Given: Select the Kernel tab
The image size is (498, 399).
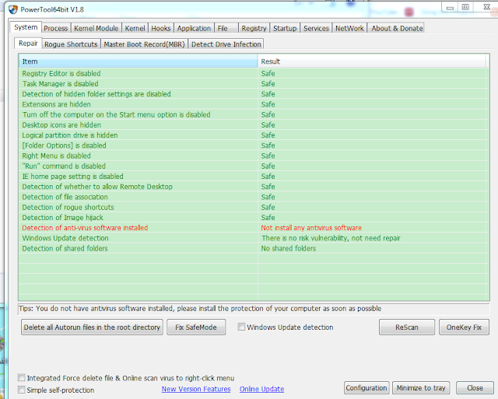Looking at the screenshot, I should [135, 28].
